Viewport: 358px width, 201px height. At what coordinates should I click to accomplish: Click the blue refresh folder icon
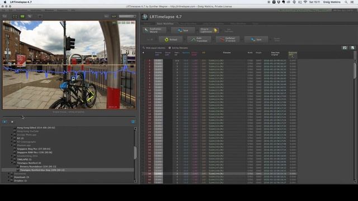tap(133, 122)
